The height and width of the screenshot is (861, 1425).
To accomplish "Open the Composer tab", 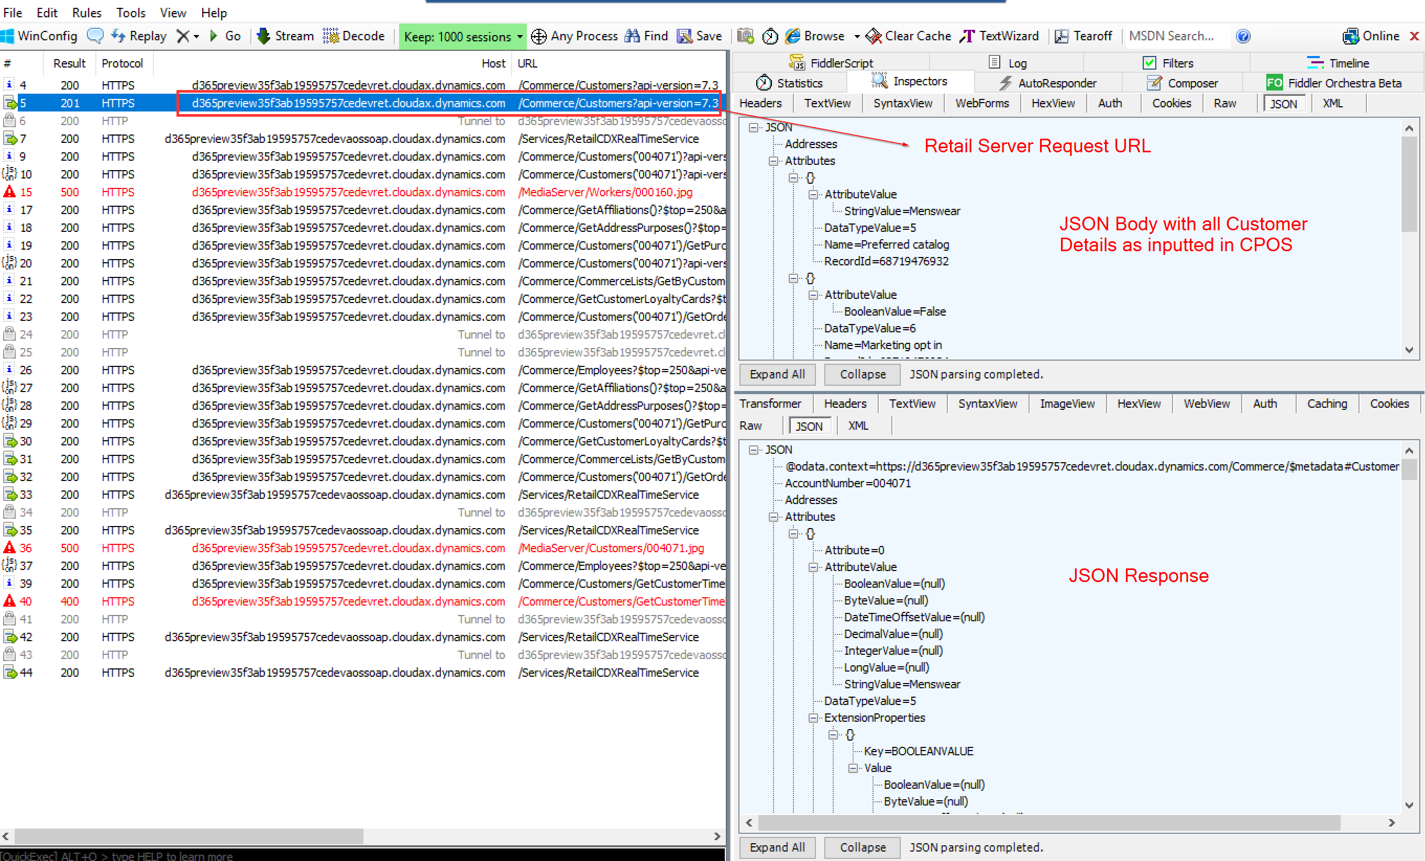I will click(x=1181, y=83).
